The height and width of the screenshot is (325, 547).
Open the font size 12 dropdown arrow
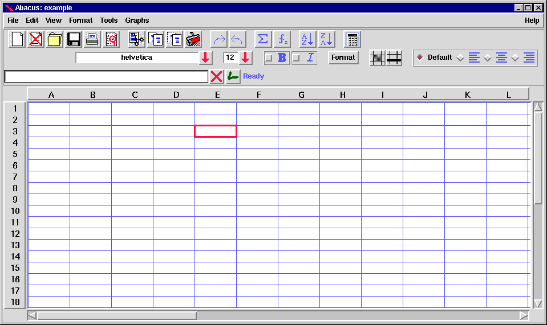tap(245, 57)
